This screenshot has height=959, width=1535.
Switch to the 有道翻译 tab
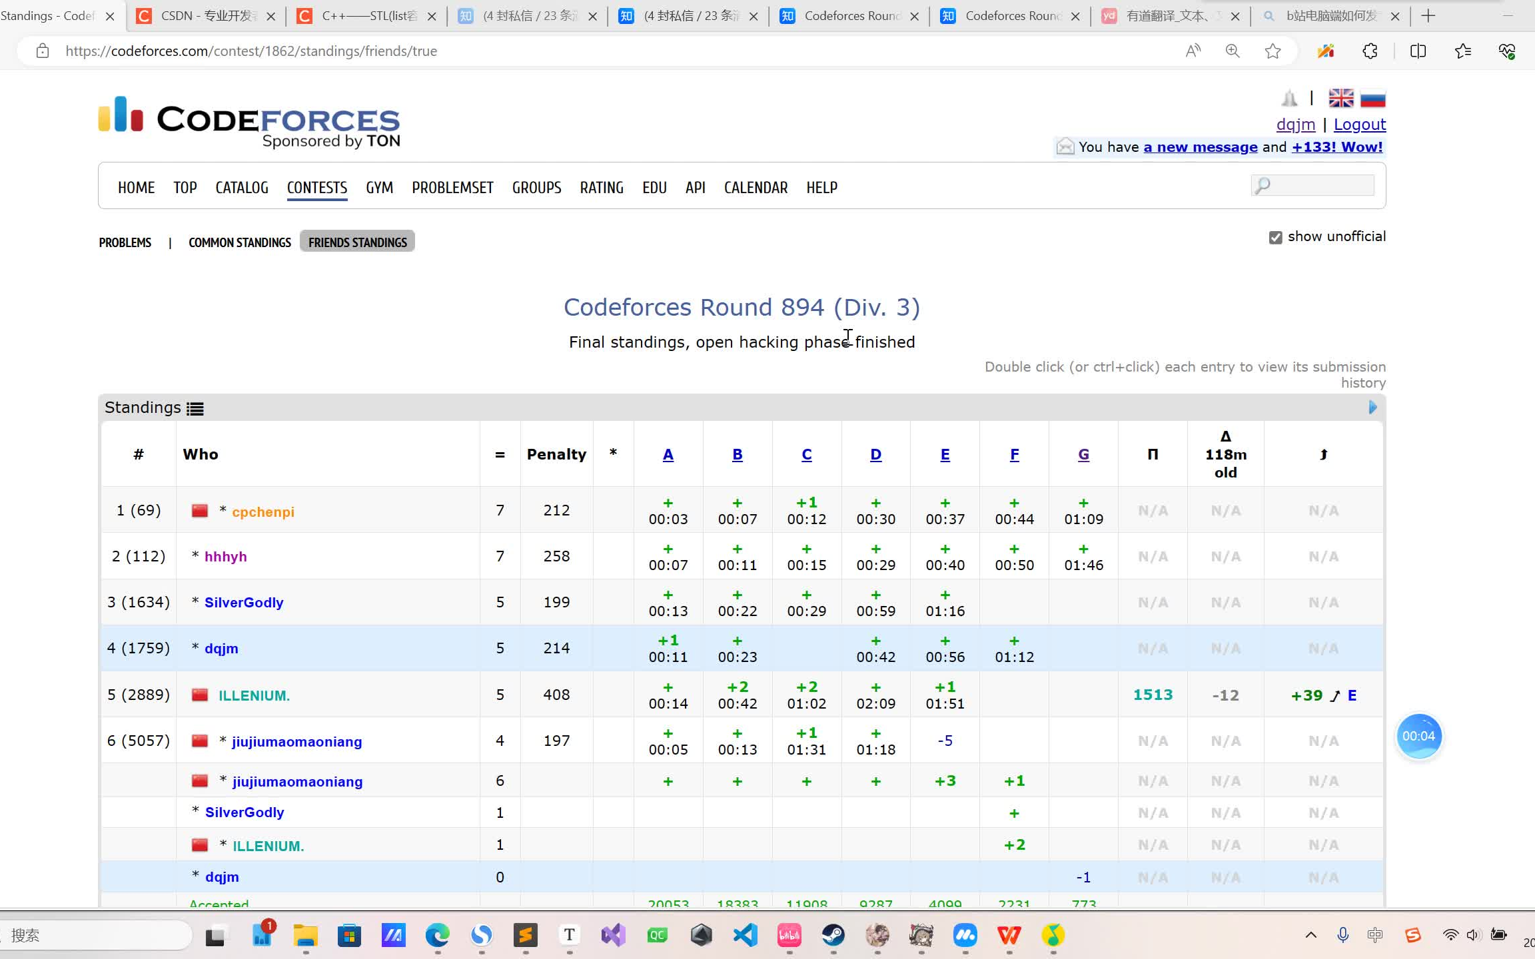tap(1171, 16)
